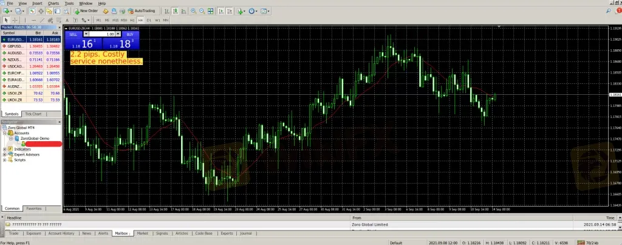Toggle the Data Window crosshair-circle icon
Screen dimensions: 622x245
tap(41, 11)
